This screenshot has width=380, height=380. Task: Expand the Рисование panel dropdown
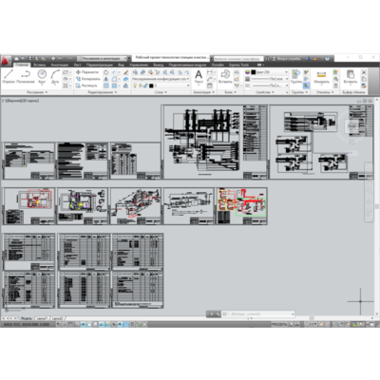(37, 92)
